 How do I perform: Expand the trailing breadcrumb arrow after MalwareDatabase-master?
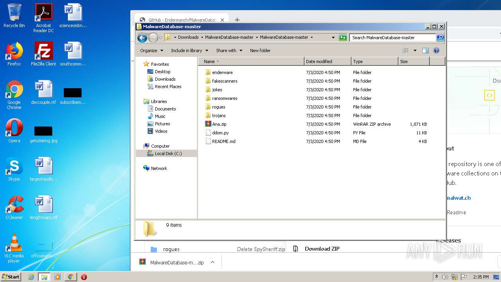[x=312, y=38]
